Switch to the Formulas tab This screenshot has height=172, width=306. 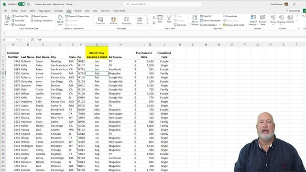tap(58, 11)
